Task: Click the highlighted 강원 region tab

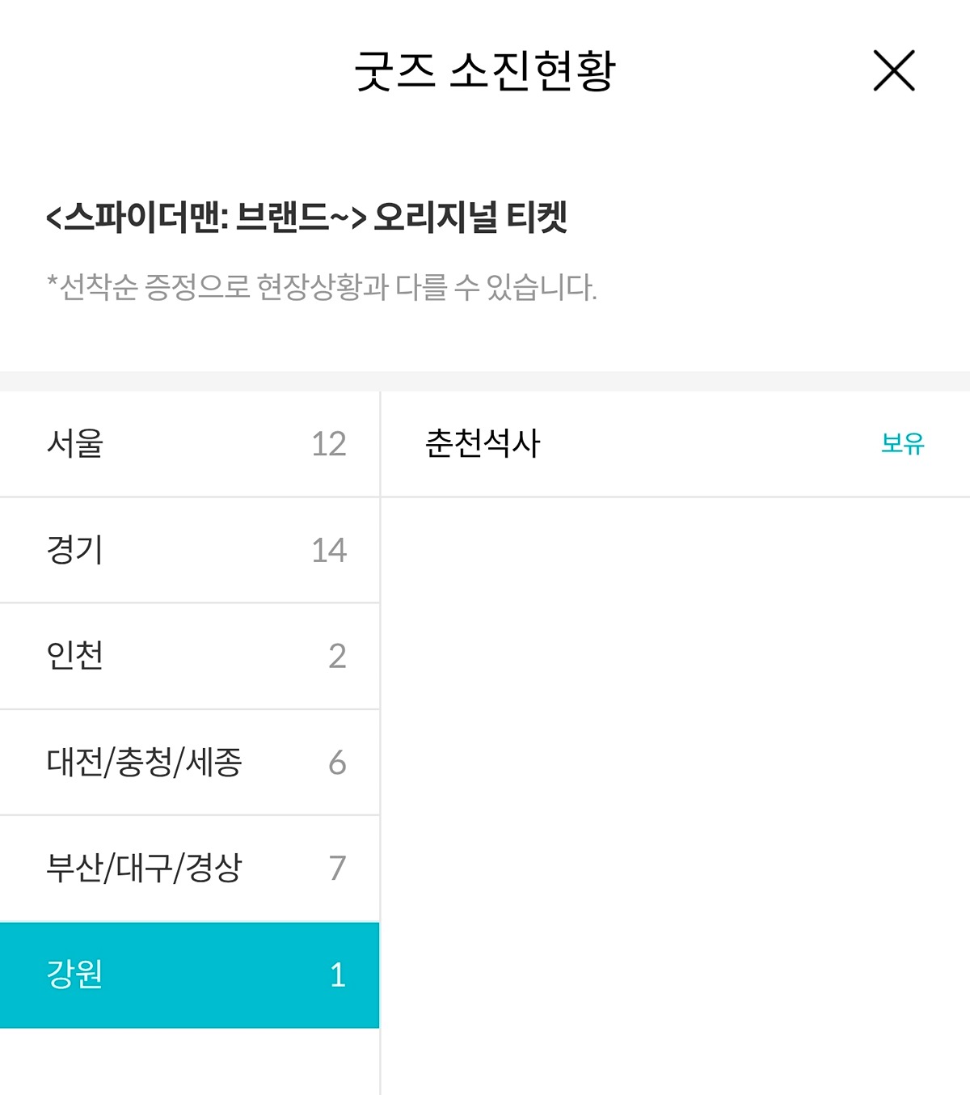Action: pyautogui.click(x=189, y=975)
